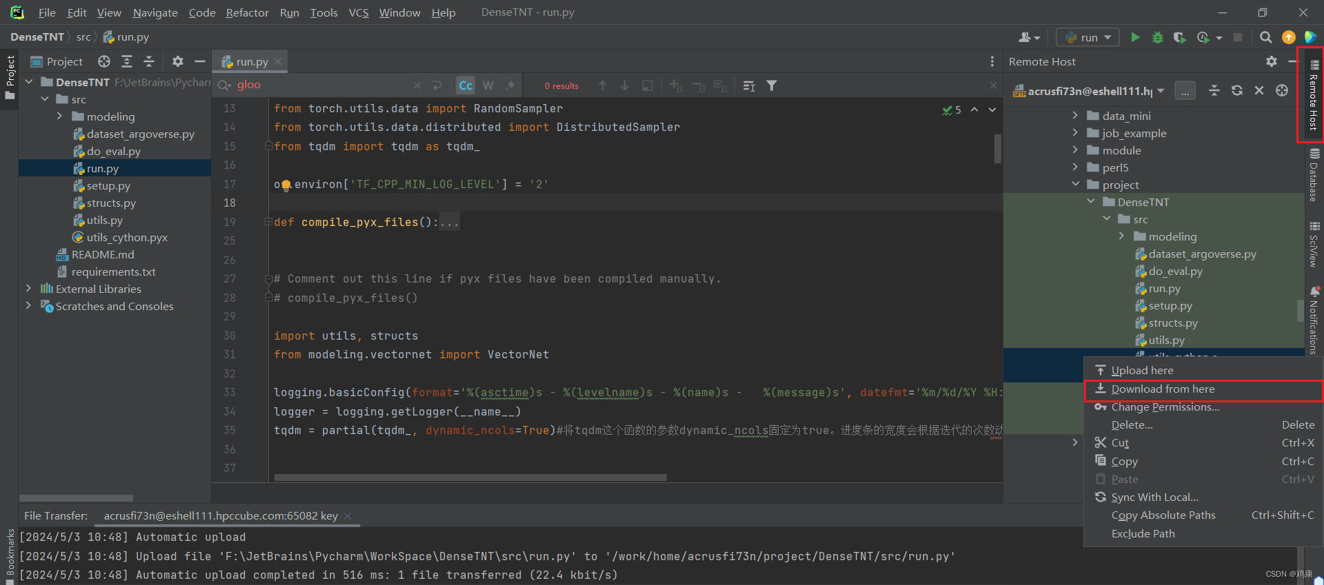Collapse all in the Project panel toolbar

(149, 61)
